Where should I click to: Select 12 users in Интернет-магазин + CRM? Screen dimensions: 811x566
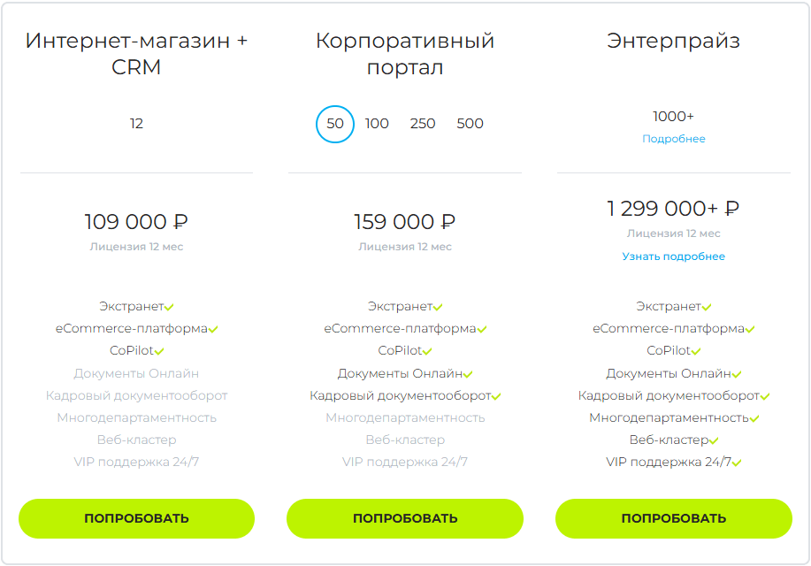point(136,124)
